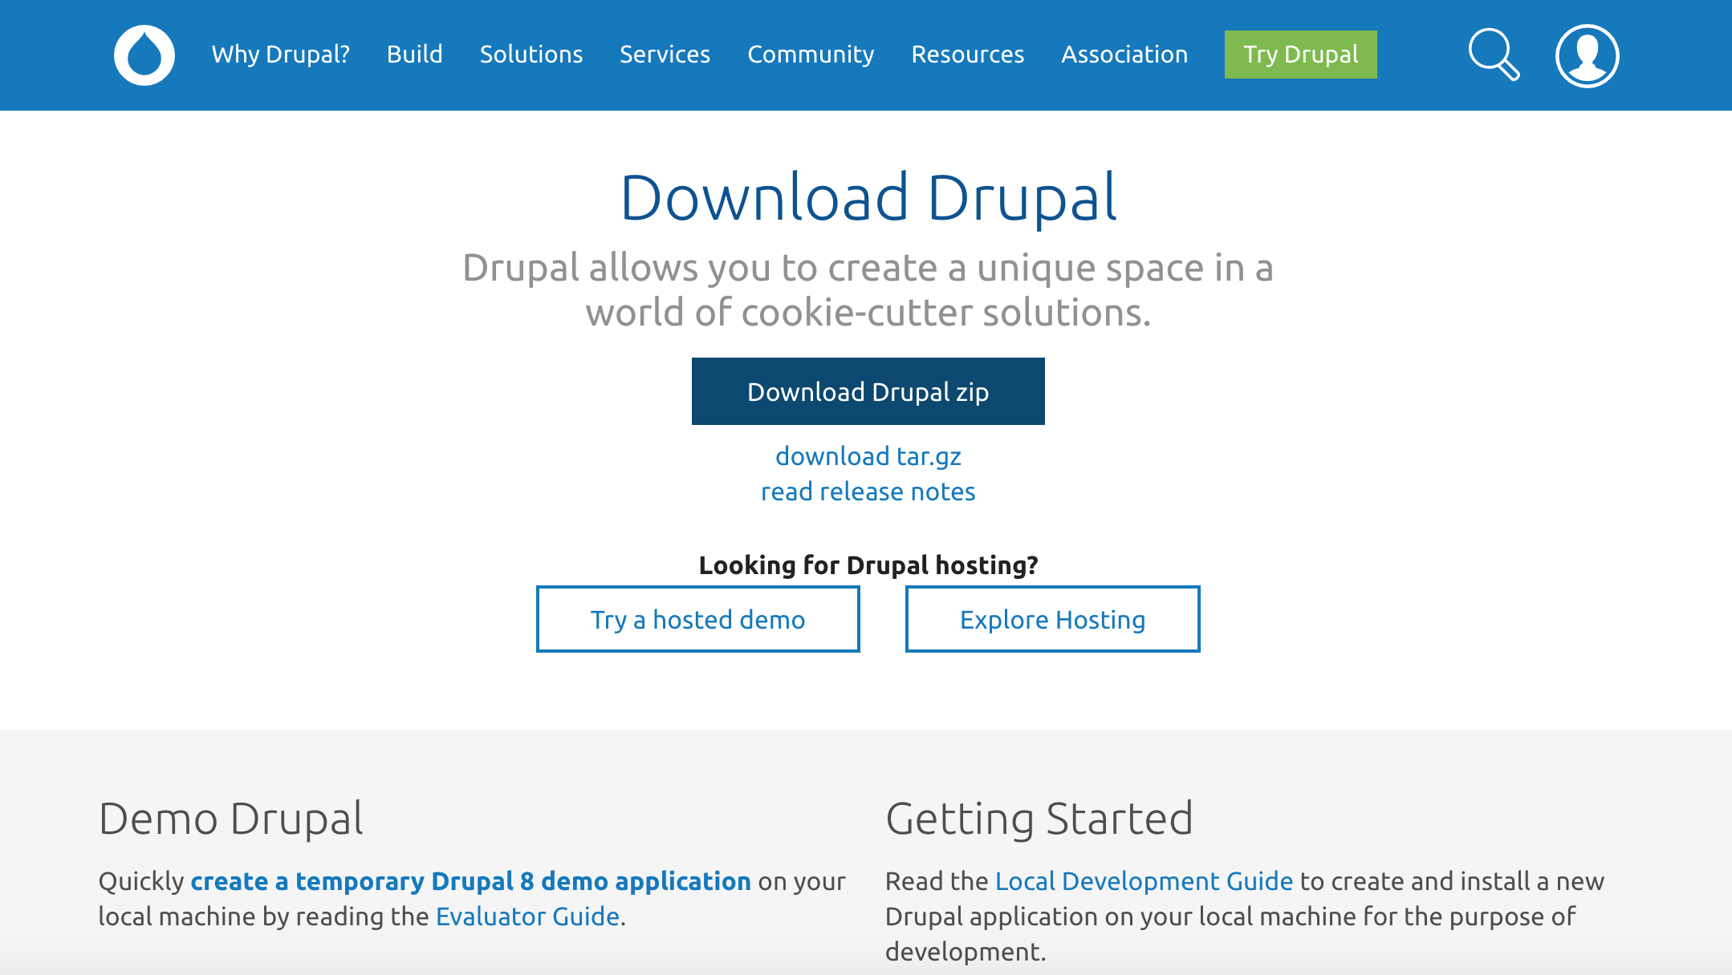Image resolution: width=1732 pixels, height=975 pixels.
Task: Open the search magnifier icon
Action: point(1494,55)
